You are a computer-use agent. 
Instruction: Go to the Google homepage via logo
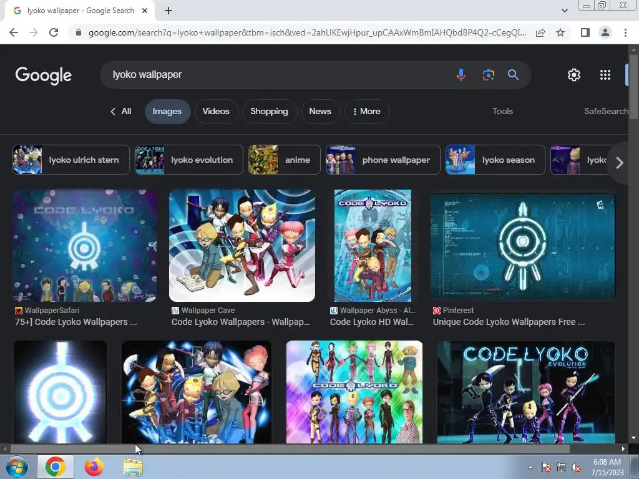click(x=44, y=75)
